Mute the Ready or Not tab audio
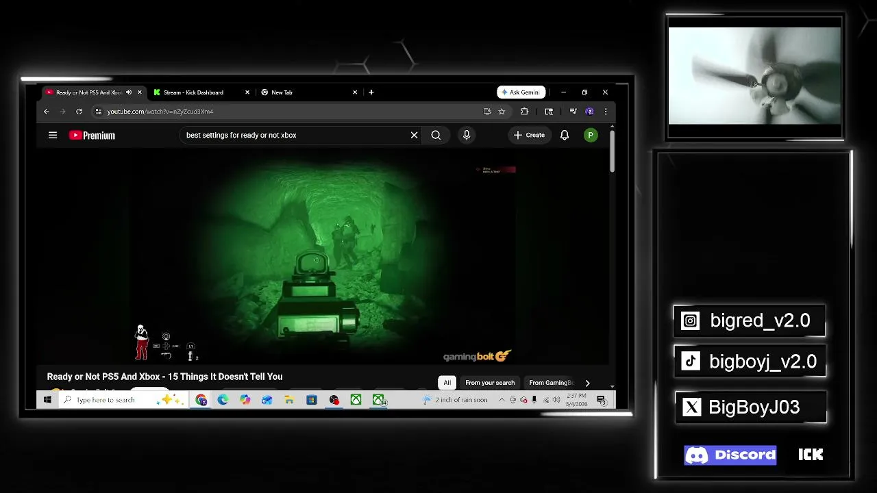Screen dimensions: 877x493 [x=129, y=92]
